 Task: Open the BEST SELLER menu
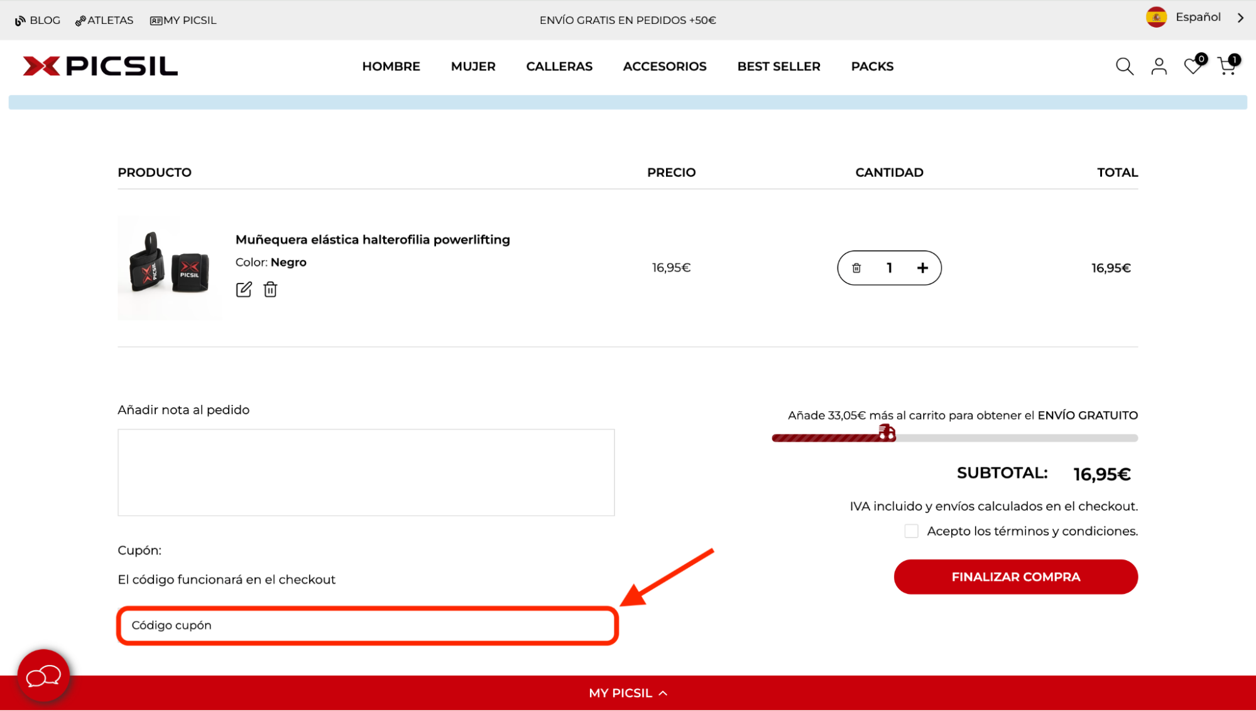(778, 66)
